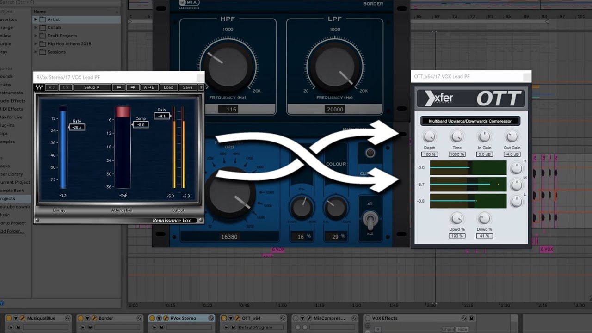The width and height of the screenshot is (592, 333).
Task: Click the OTT In Gain knob
Action: click(484, 136)
